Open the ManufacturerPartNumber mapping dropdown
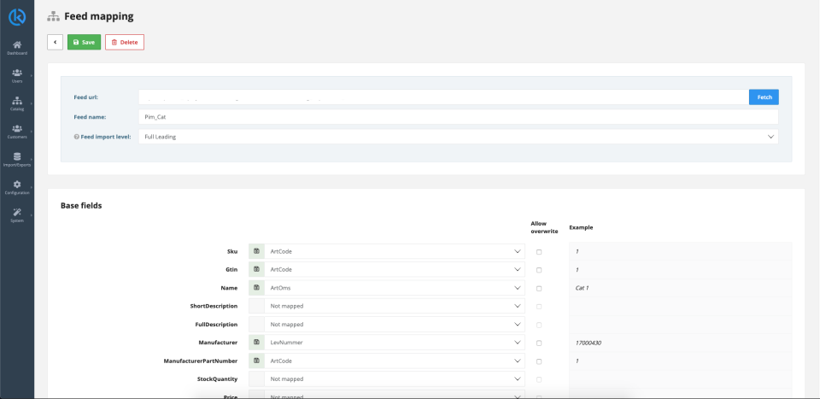This screenshot has height=399, width=820. pos(395,361)
